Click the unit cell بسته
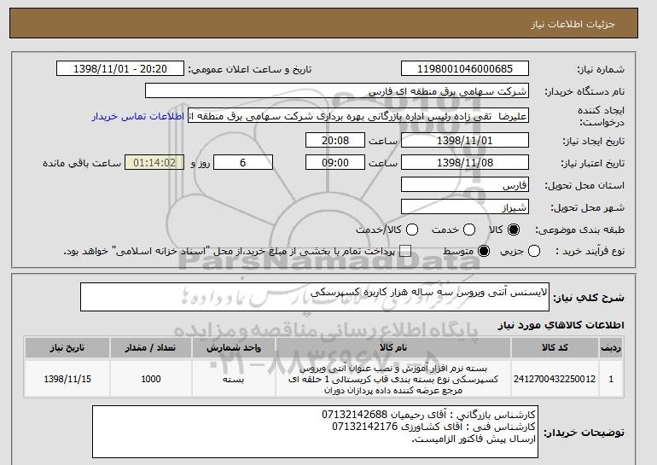The width and height of the screenshot is (657, 465). tap(234, 379)
